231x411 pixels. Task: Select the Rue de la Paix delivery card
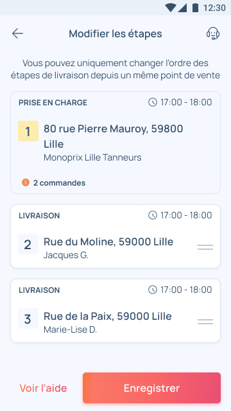click(116, 311)
